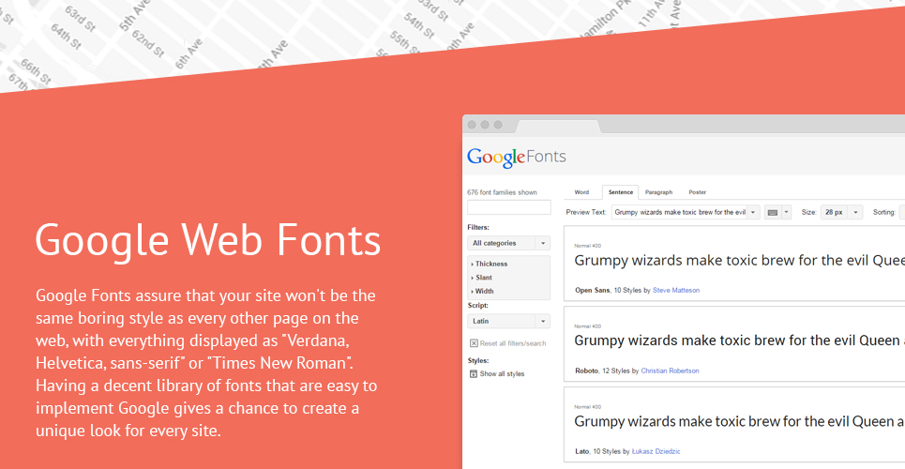Click "Normal 400" in the Roboto card
The width and height of the screenshot is (905, 469).
tap(588, 326)
